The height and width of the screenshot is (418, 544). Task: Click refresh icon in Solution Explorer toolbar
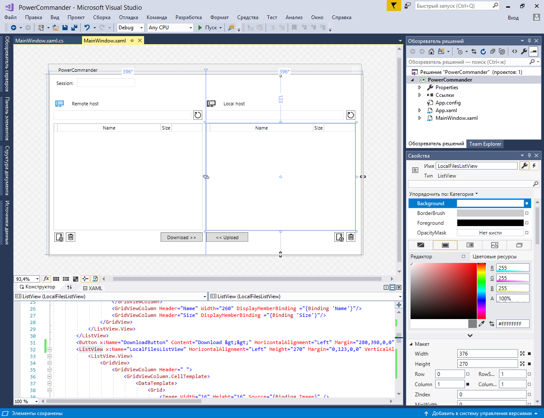tap(483, 51)
